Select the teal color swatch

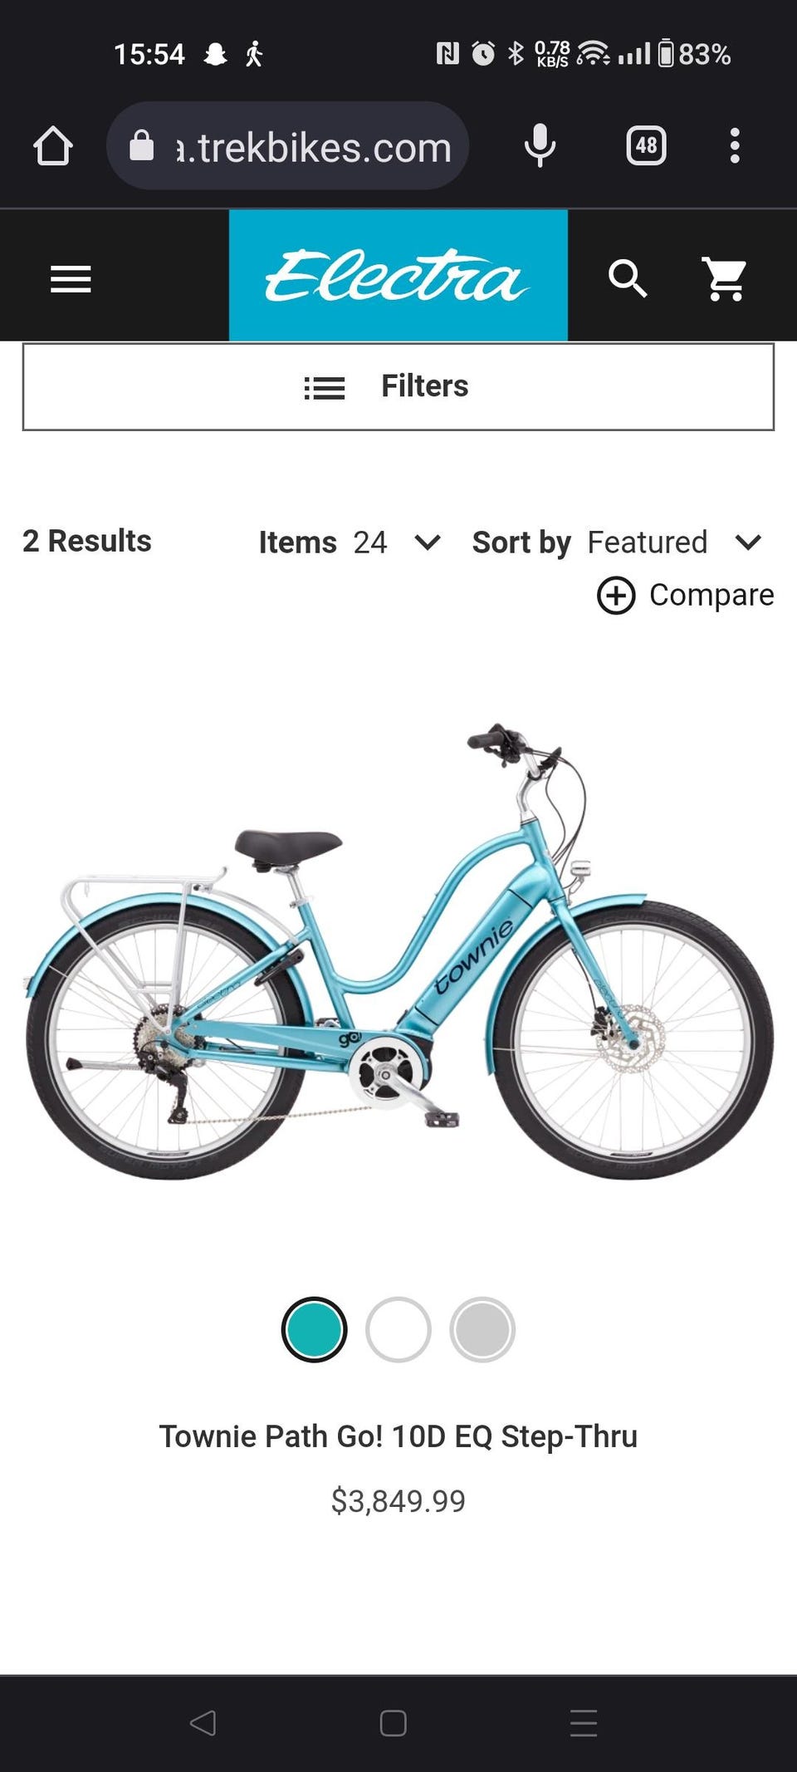(314, 1329)
